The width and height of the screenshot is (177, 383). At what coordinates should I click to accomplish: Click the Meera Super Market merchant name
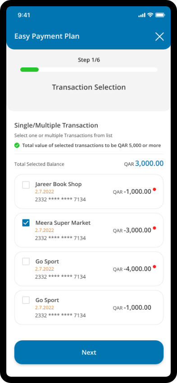tap(63, 223)
